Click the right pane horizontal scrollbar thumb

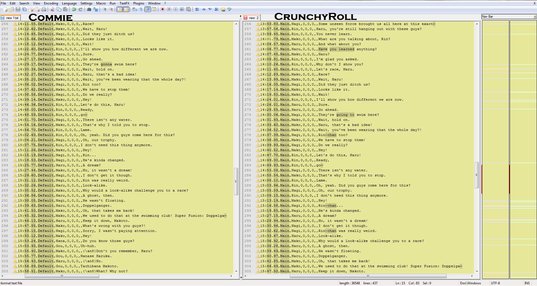[x=368, y=276]
